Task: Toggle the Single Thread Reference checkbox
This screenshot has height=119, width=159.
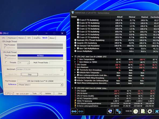Action: pyautogui.click(x=5, y=48)
